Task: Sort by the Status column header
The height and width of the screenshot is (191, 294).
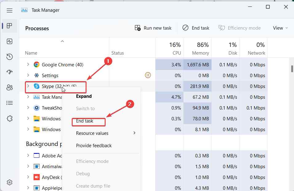Action: 118,53
